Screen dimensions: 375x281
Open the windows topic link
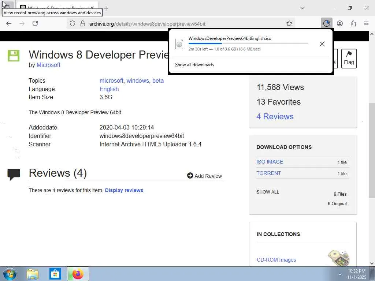pos(138,81)
